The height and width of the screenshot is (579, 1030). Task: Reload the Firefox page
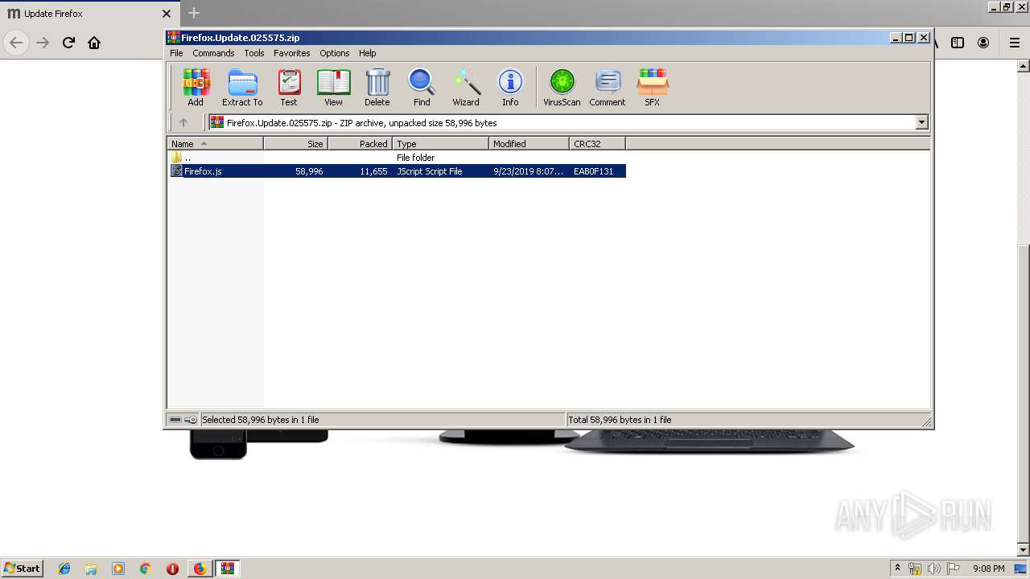pos(68,43)
